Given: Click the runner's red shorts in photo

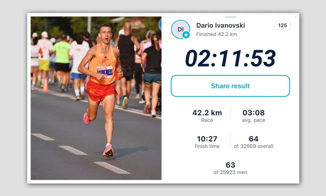Looking at the screenshot, I should 101,91.
